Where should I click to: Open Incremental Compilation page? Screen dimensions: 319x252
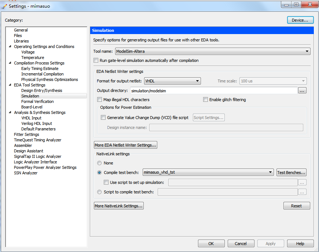click(x=42, y=74)
